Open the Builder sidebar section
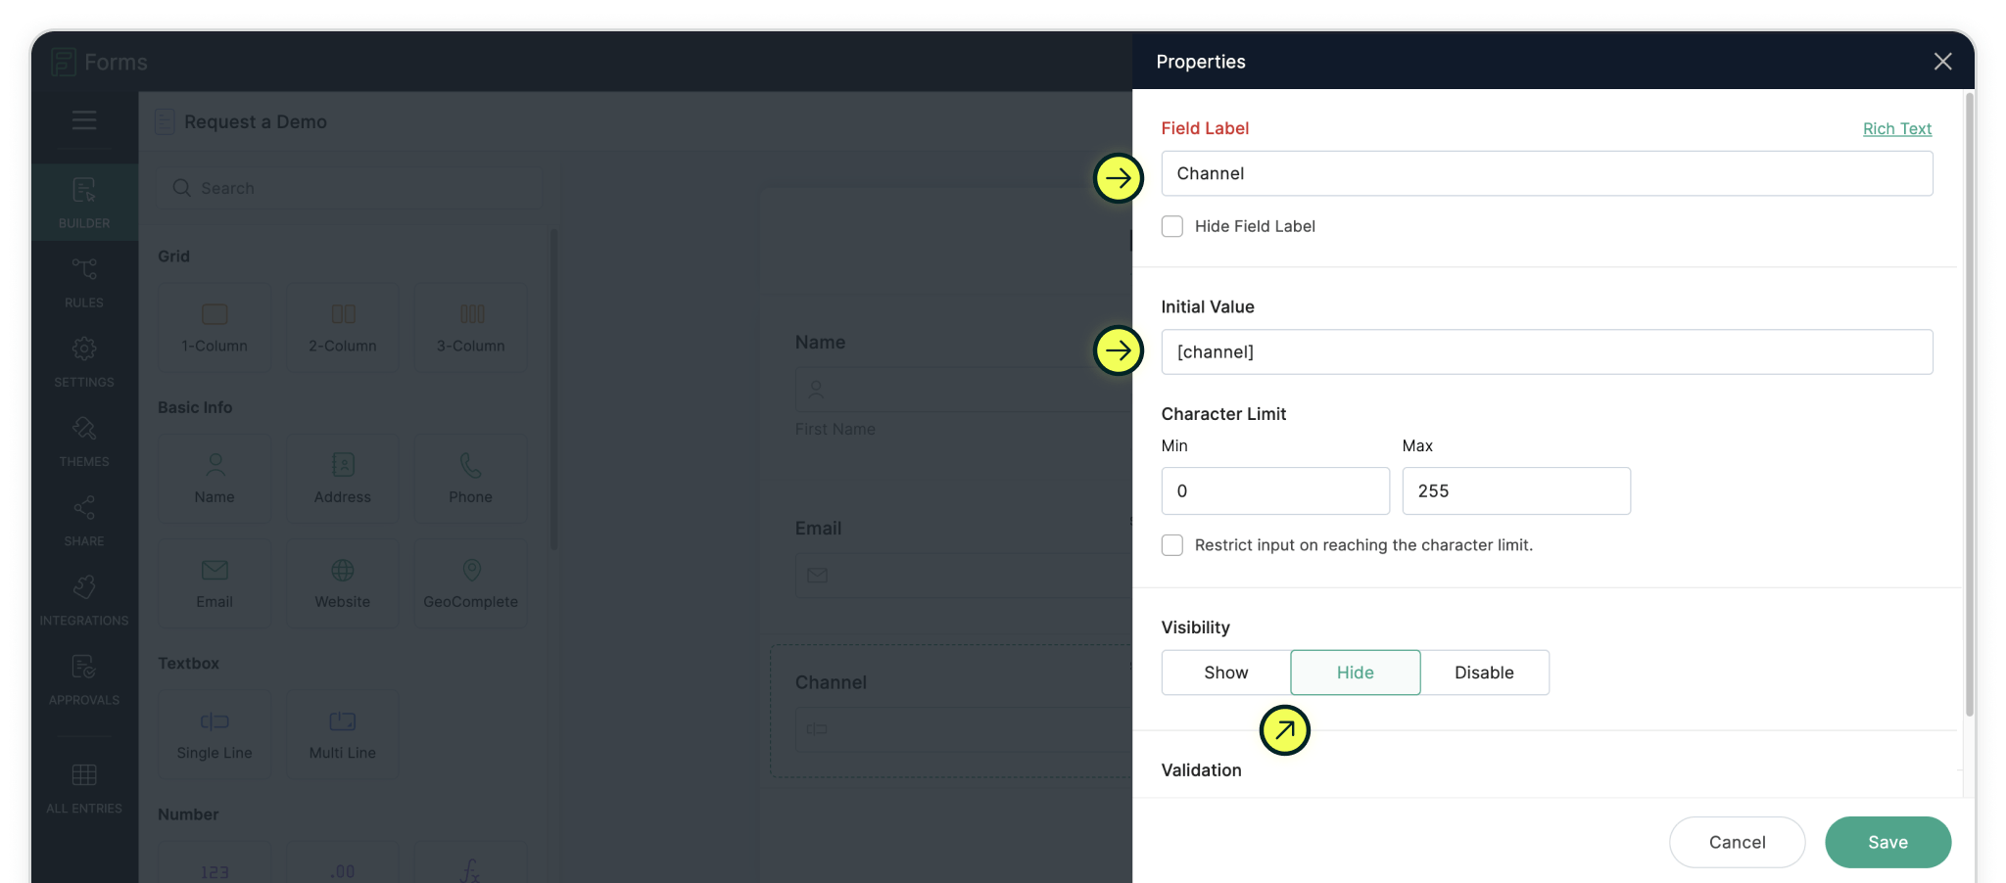 point(84,203)
